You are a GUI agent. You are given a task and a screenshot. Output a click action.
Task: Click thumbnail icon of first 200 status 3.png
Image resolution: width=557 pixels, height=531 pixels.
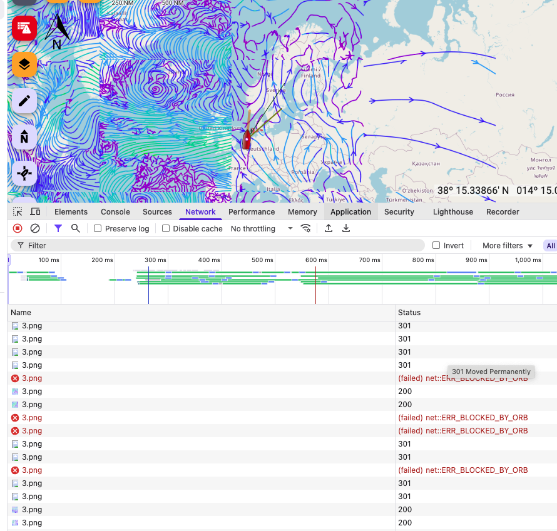15,392
